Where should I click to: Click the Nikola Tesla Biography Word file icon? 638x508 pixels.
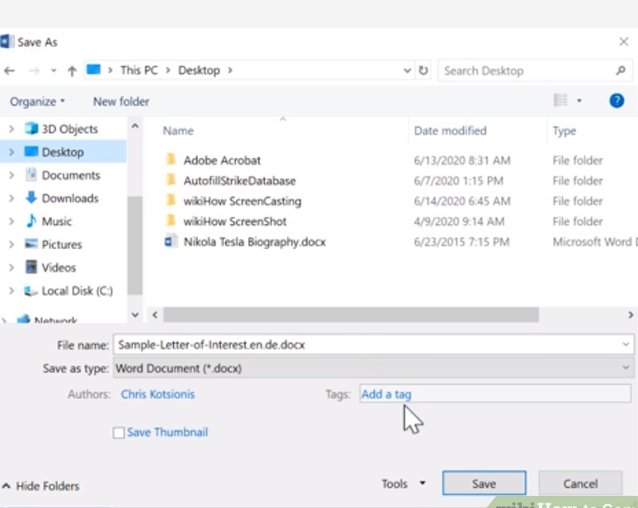click(171, 241)
